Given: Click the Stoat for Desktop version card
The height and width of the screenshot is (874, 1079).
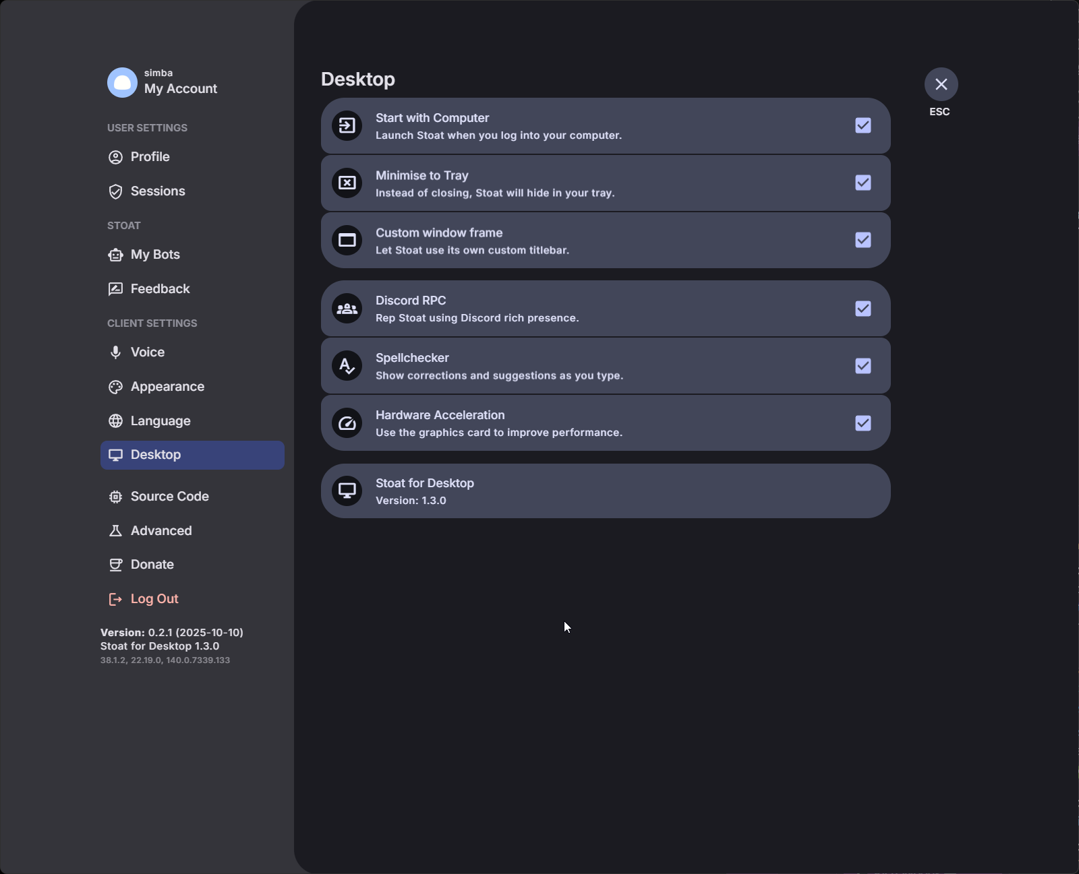Looking at the screenshot, I should [606, 491].
